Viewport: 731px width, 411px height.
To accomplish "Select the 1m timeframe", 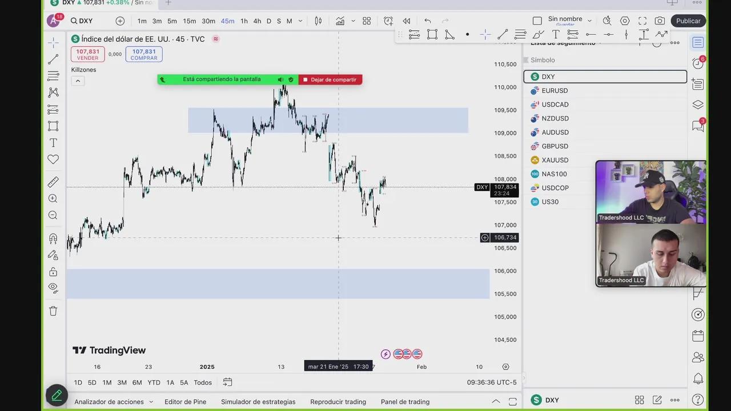I will tap(142, 21).
